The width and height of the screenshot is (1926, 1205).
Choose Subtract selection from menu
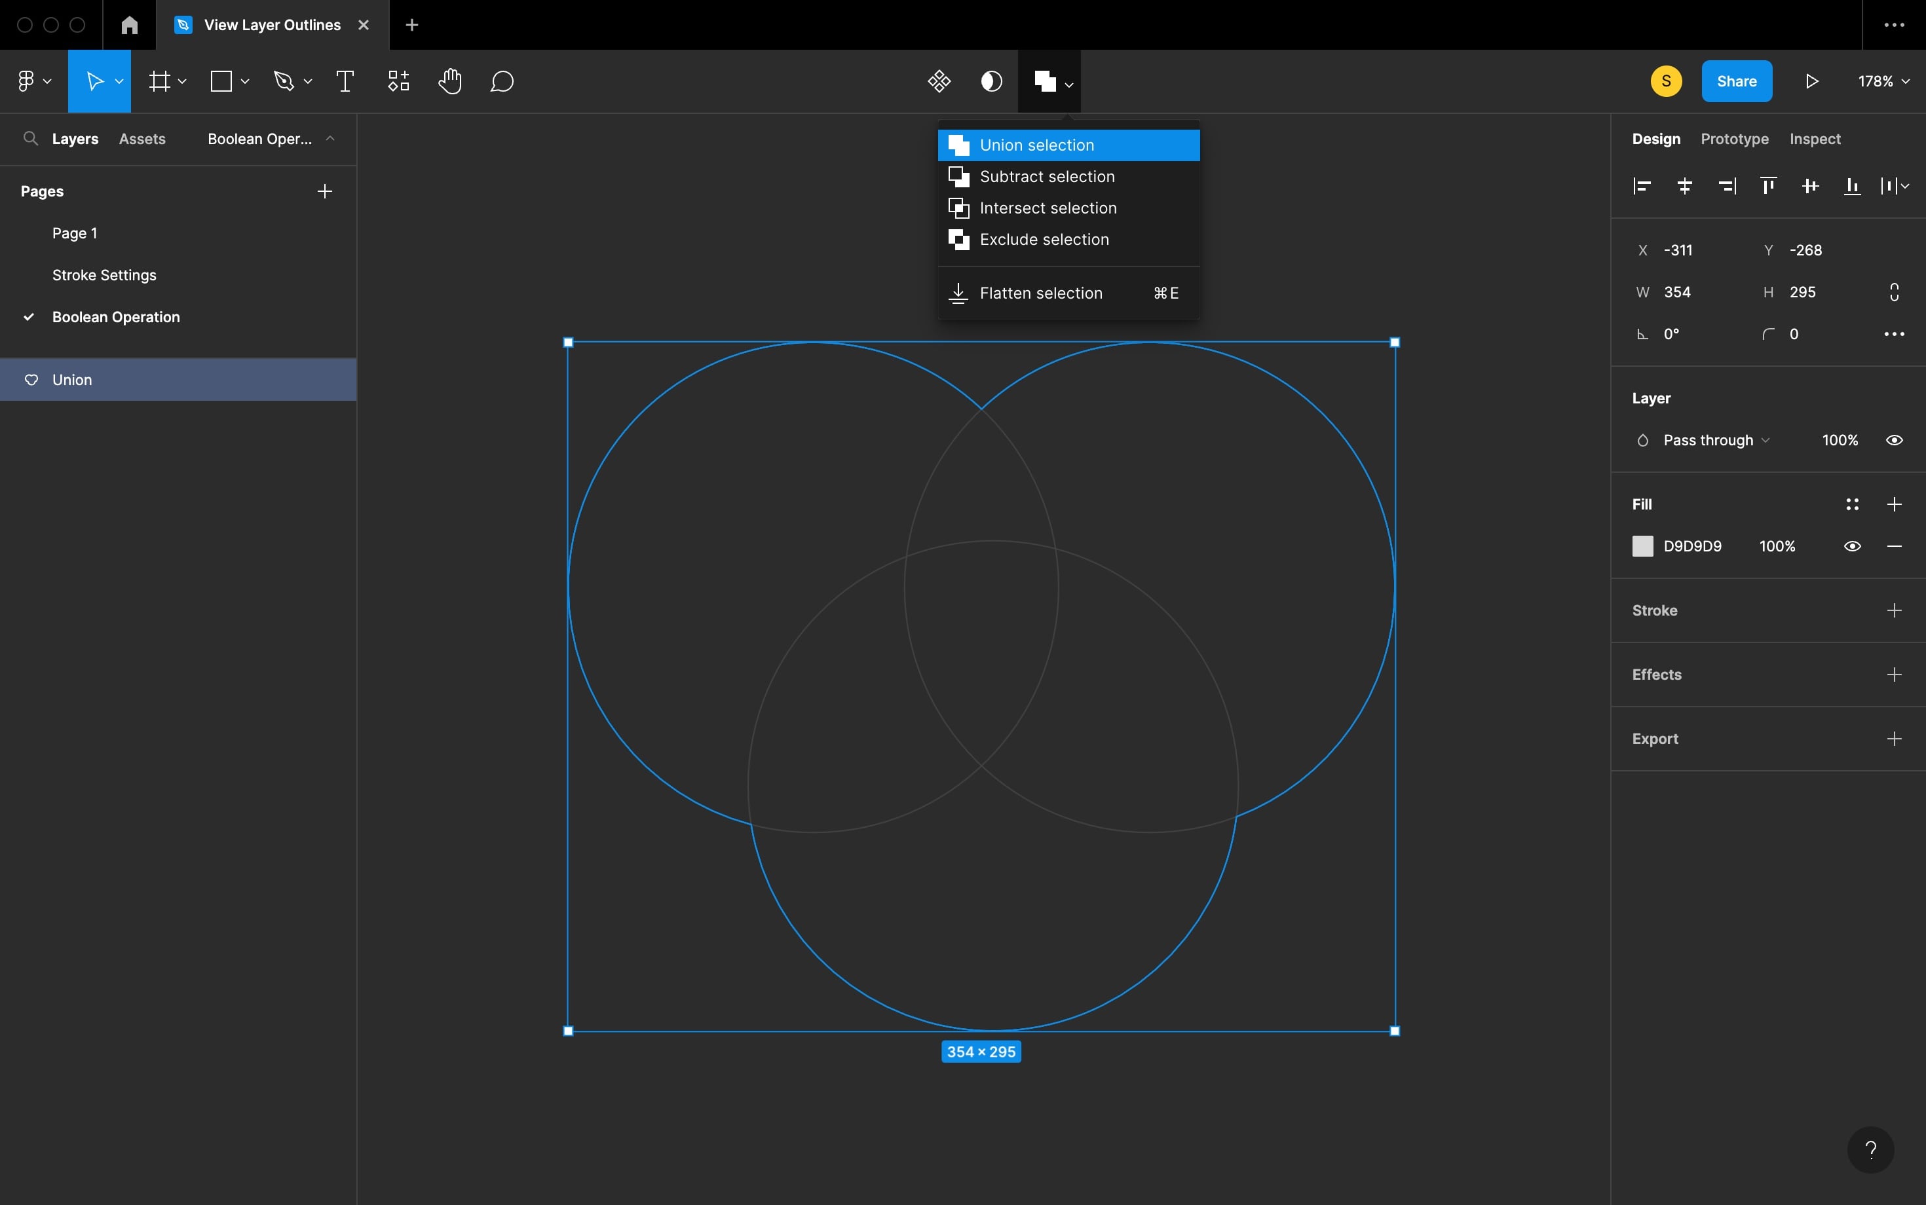pos(1046,177)
